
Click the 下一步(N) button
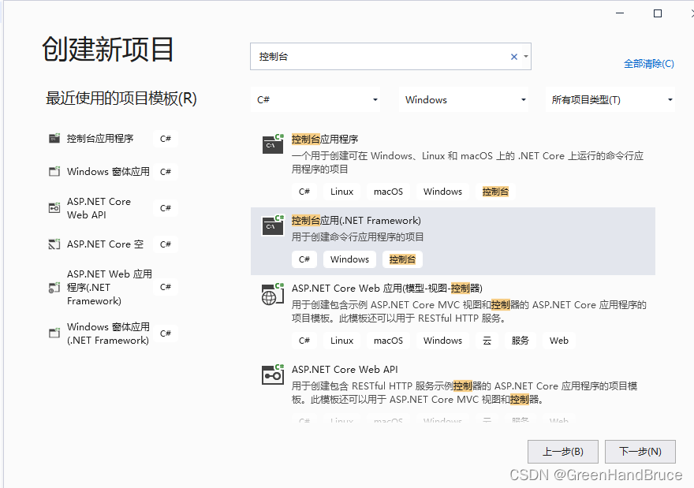(640, 452)
